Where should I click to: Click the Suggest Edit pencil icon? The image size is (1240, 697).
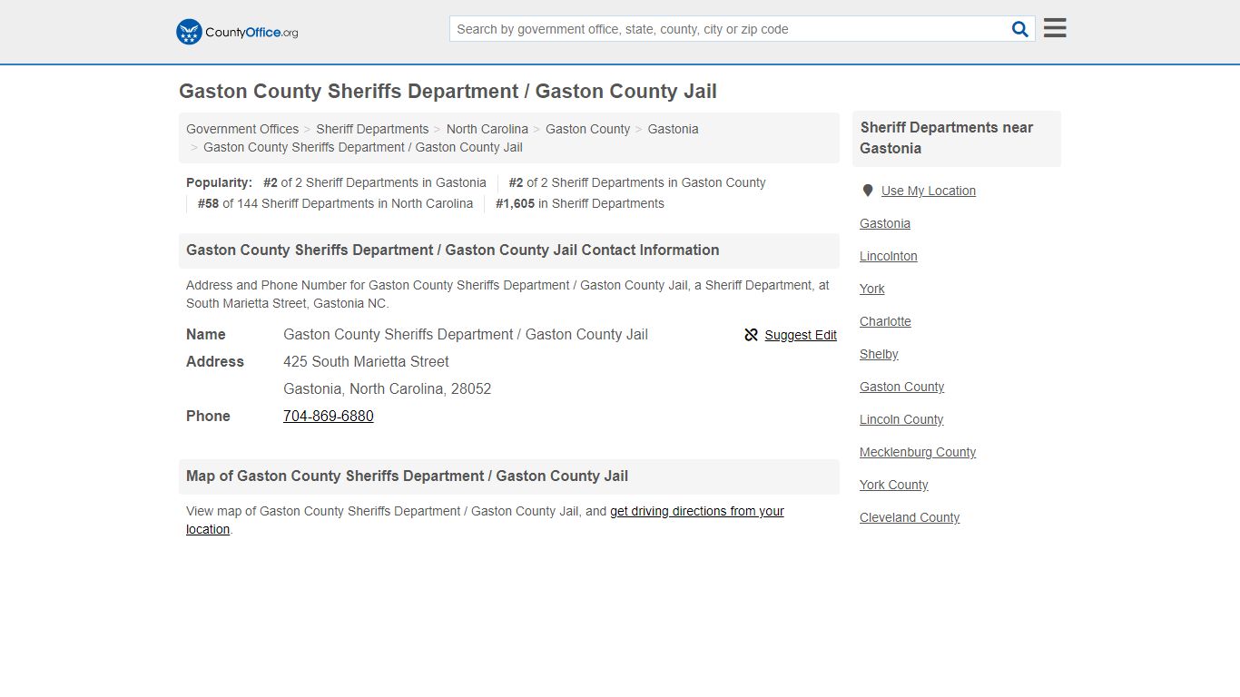(x=751, y=335)
